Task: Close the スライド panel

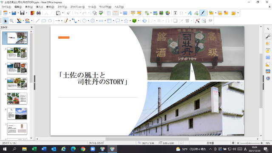Action: pos(31,27)
